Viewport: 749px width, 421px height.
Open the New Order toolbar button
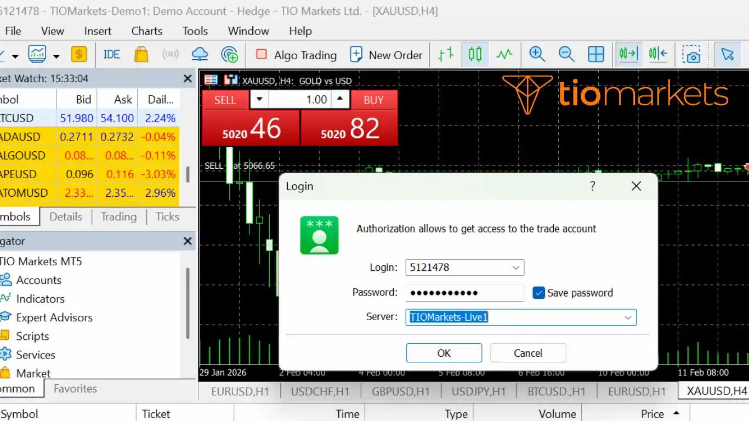387,55
